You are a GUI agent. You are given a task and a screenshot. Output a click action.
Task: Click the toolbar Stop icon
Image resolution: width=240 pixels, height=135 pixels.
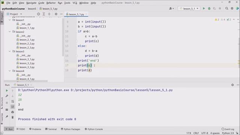(220, 9)
